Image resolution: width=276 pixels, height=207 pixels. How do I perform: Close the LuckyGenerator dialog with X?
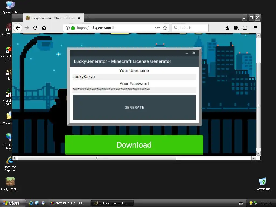[x=194, y=53]
